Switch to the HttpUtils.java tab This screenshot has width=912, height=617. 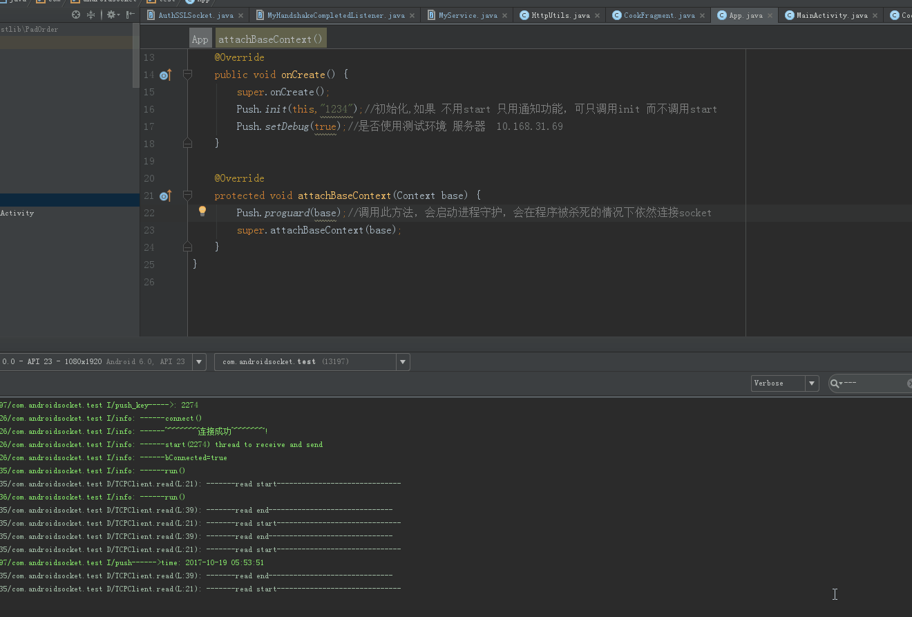(560, 15)
